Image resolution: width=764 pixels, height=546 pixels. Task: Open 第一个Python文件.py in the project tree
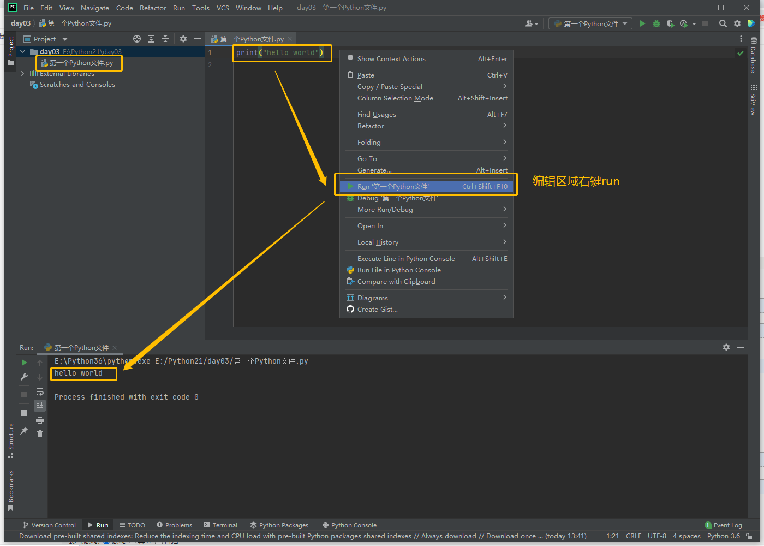[x=81, y=63]
